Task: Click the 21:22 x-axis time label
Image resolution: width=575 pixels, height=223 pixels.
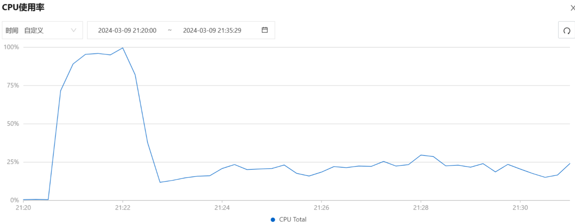Action: (x=123, y=208)
